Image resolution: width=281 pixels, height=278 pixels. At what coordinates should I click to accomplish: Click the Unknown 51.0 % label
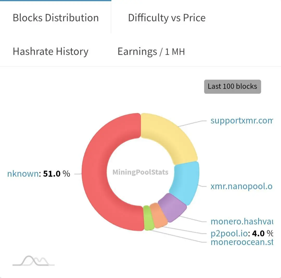(x=39, y=174)
